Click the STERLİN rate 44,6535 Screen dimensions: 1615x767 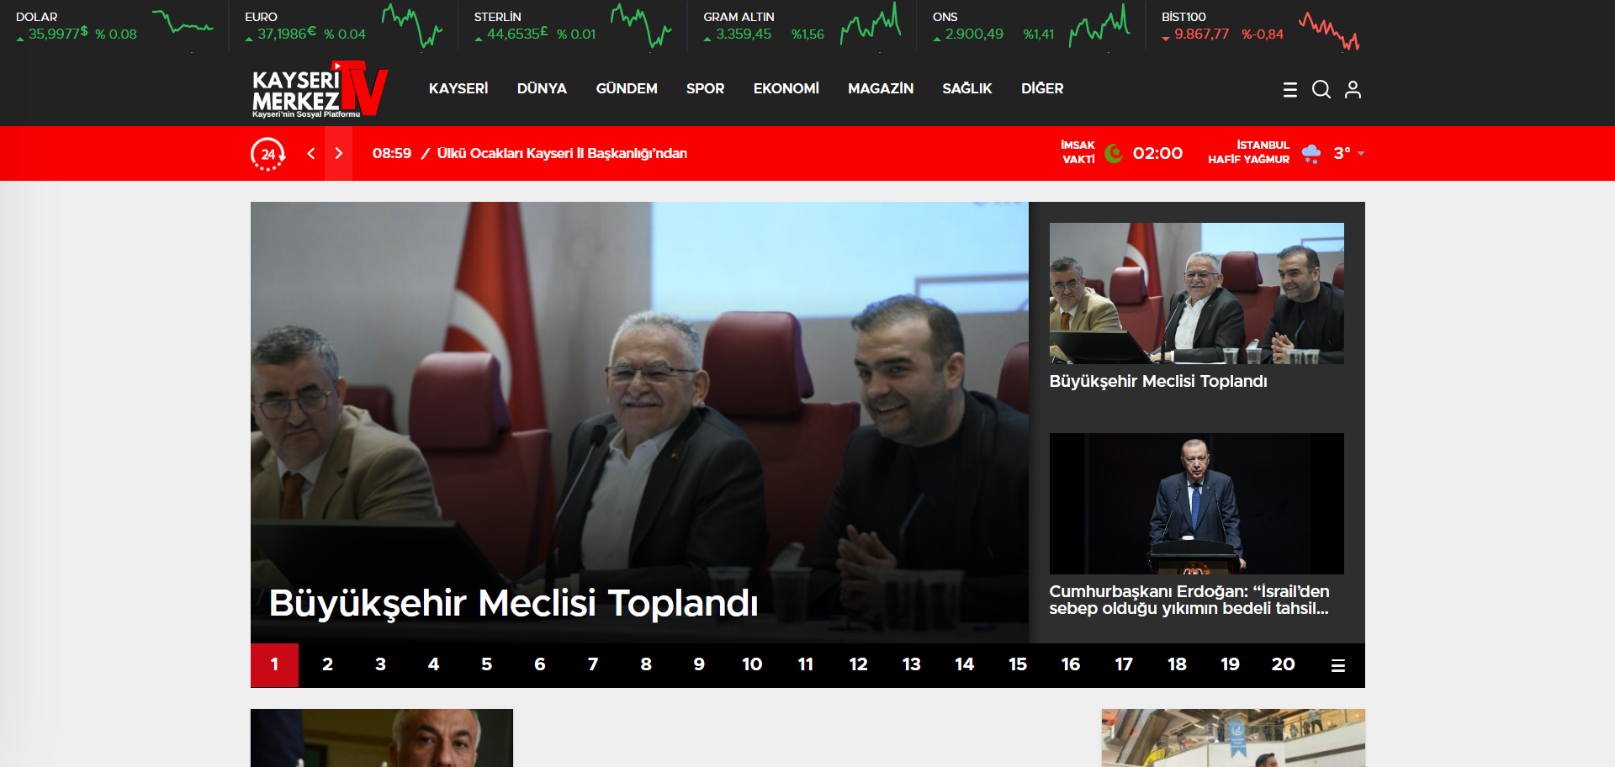pyautogui.click(x=517, y=34)
